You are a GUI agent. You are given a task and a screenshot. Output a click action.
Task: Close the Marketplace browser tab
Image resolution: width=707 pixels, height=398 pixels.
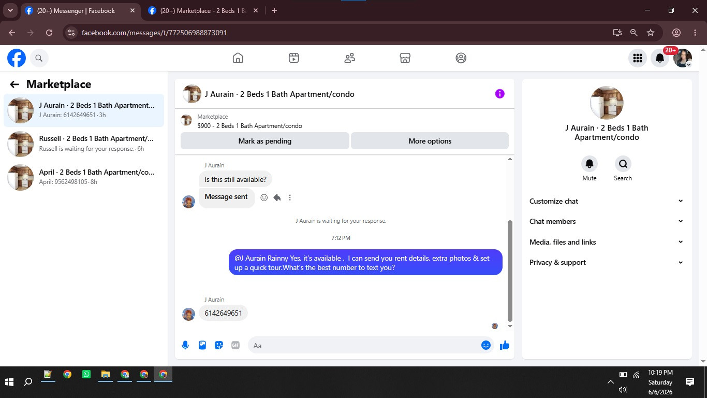click(x=255, y=10)
